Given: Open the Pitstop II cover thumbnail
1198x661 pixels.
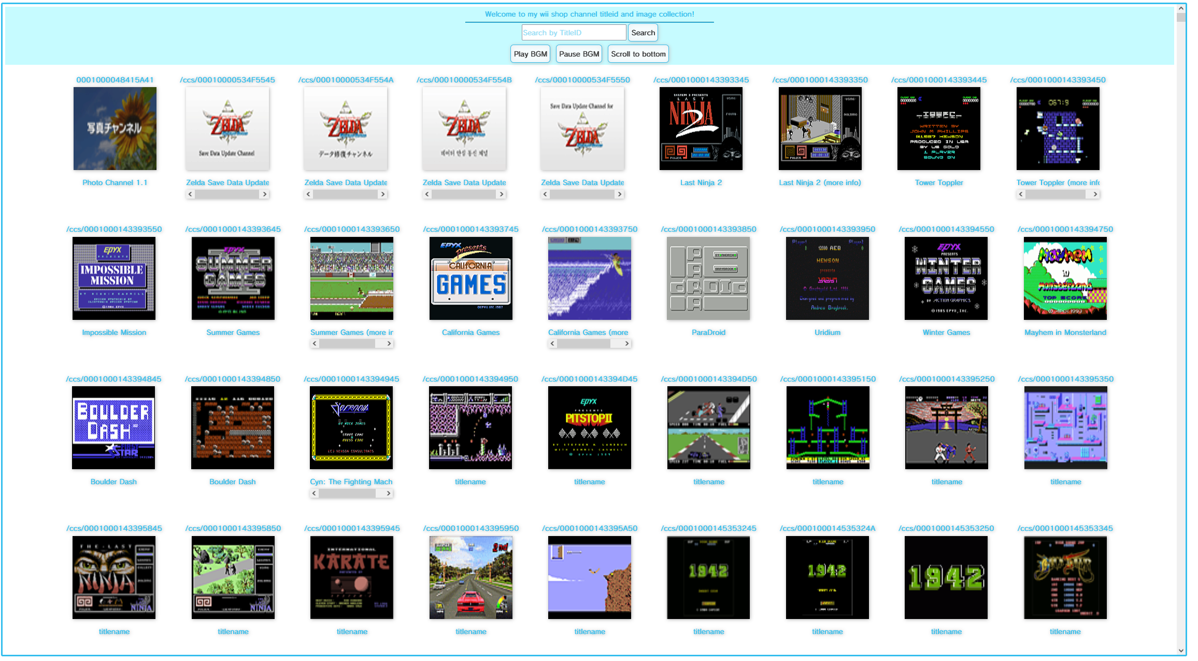Looking at the screenshot, I should point(589,428).
